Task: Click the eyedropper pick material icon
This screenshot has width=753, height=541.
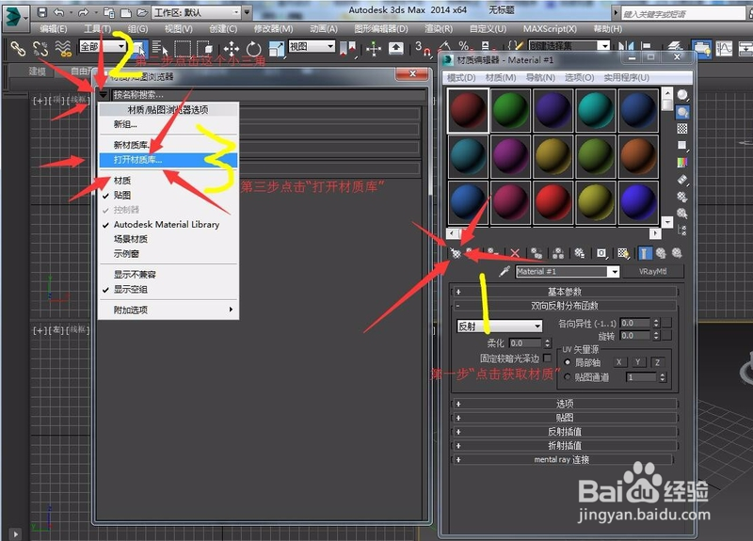Action: (x=505, y=272)
